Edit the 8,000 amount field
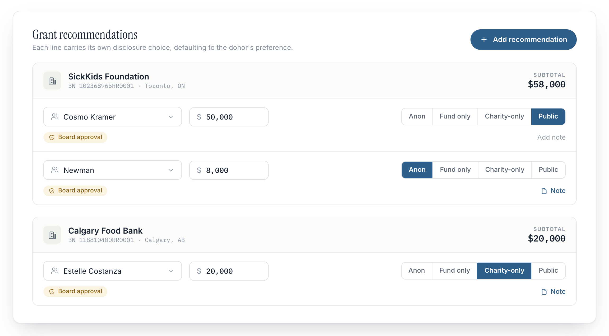Screen dimensions: 609x336 229,170
